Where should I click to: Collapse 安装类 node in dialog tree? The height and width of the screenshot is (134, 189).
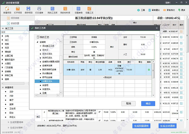[37, 42]
